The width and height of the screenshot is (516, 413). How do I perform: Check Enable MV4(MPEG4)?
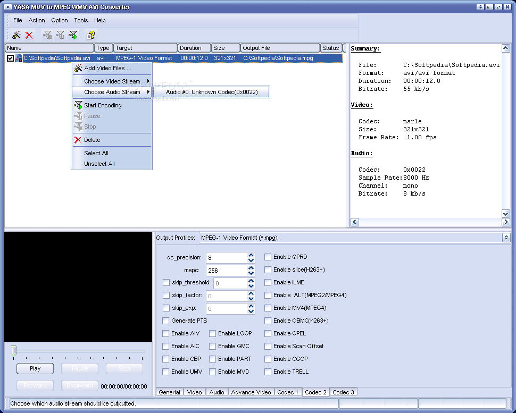268,308
